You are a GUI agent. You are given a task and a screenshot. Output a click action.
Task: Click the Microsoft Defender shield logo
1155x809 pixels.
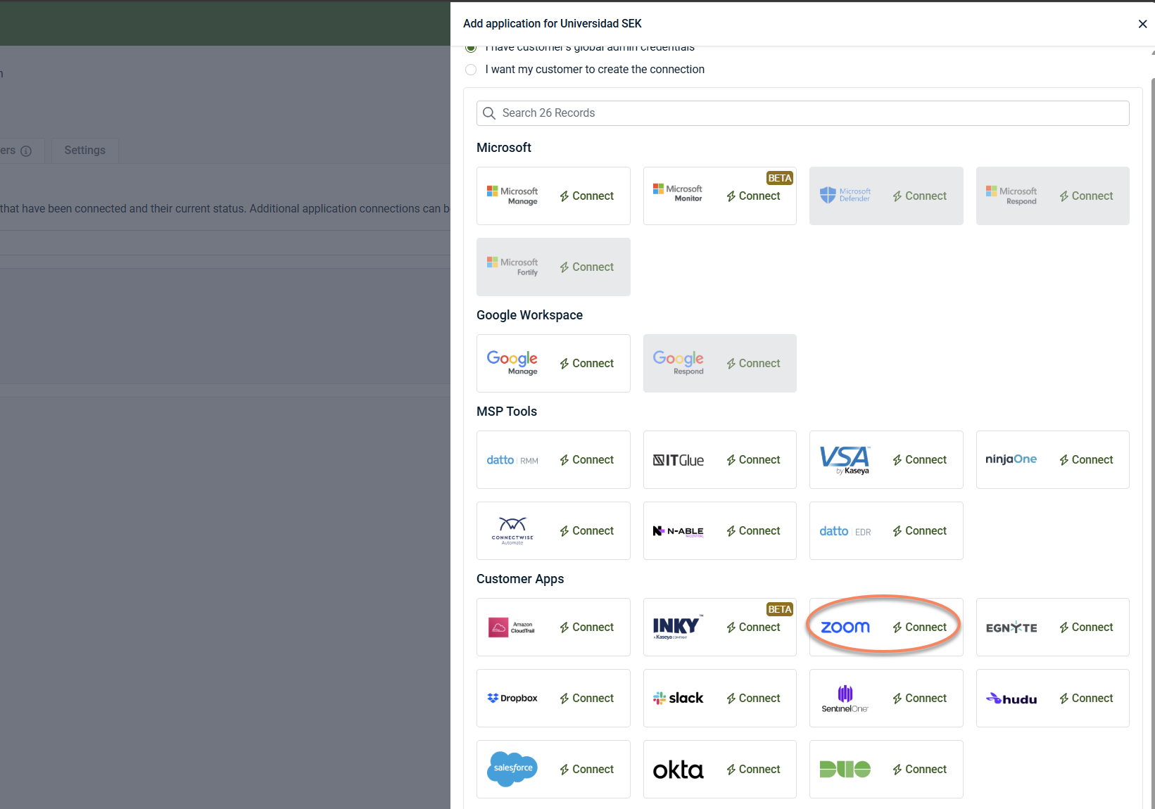click(845, 195)
